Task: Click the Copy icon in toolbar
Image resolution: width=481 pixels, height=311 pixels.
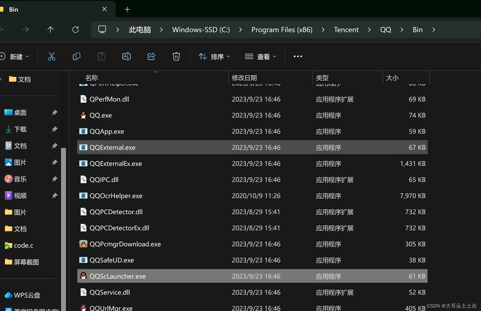Action: tap(76, 56)
